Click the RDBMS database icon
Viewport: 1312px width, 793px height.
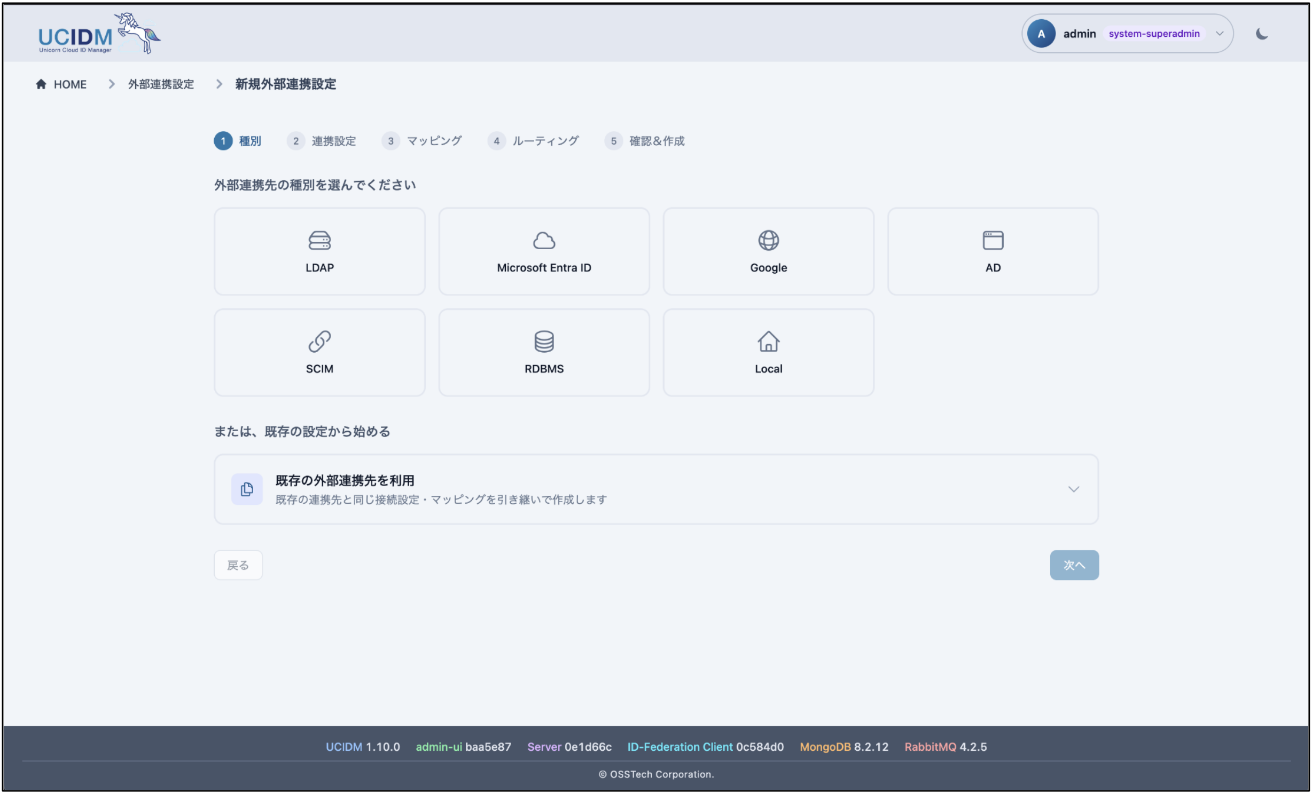(x=544, y=342)
